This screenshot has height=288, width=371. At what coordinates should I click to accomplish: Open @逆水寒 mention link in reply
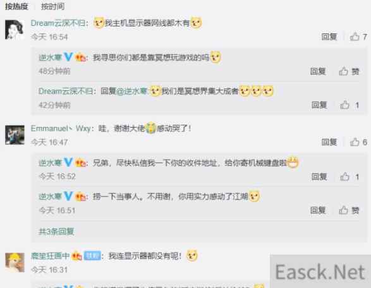tap(132, 92)
